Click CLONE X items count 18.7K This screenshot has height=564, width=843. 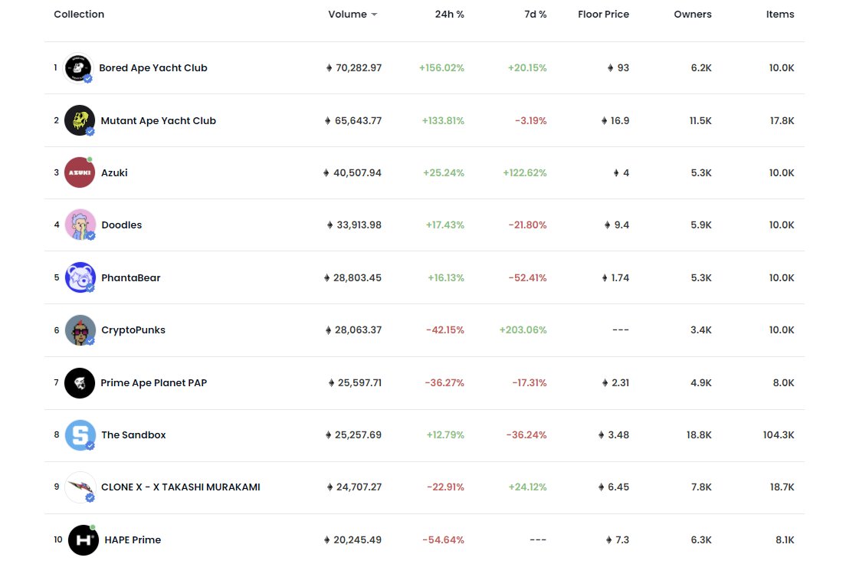coord(782,487)
